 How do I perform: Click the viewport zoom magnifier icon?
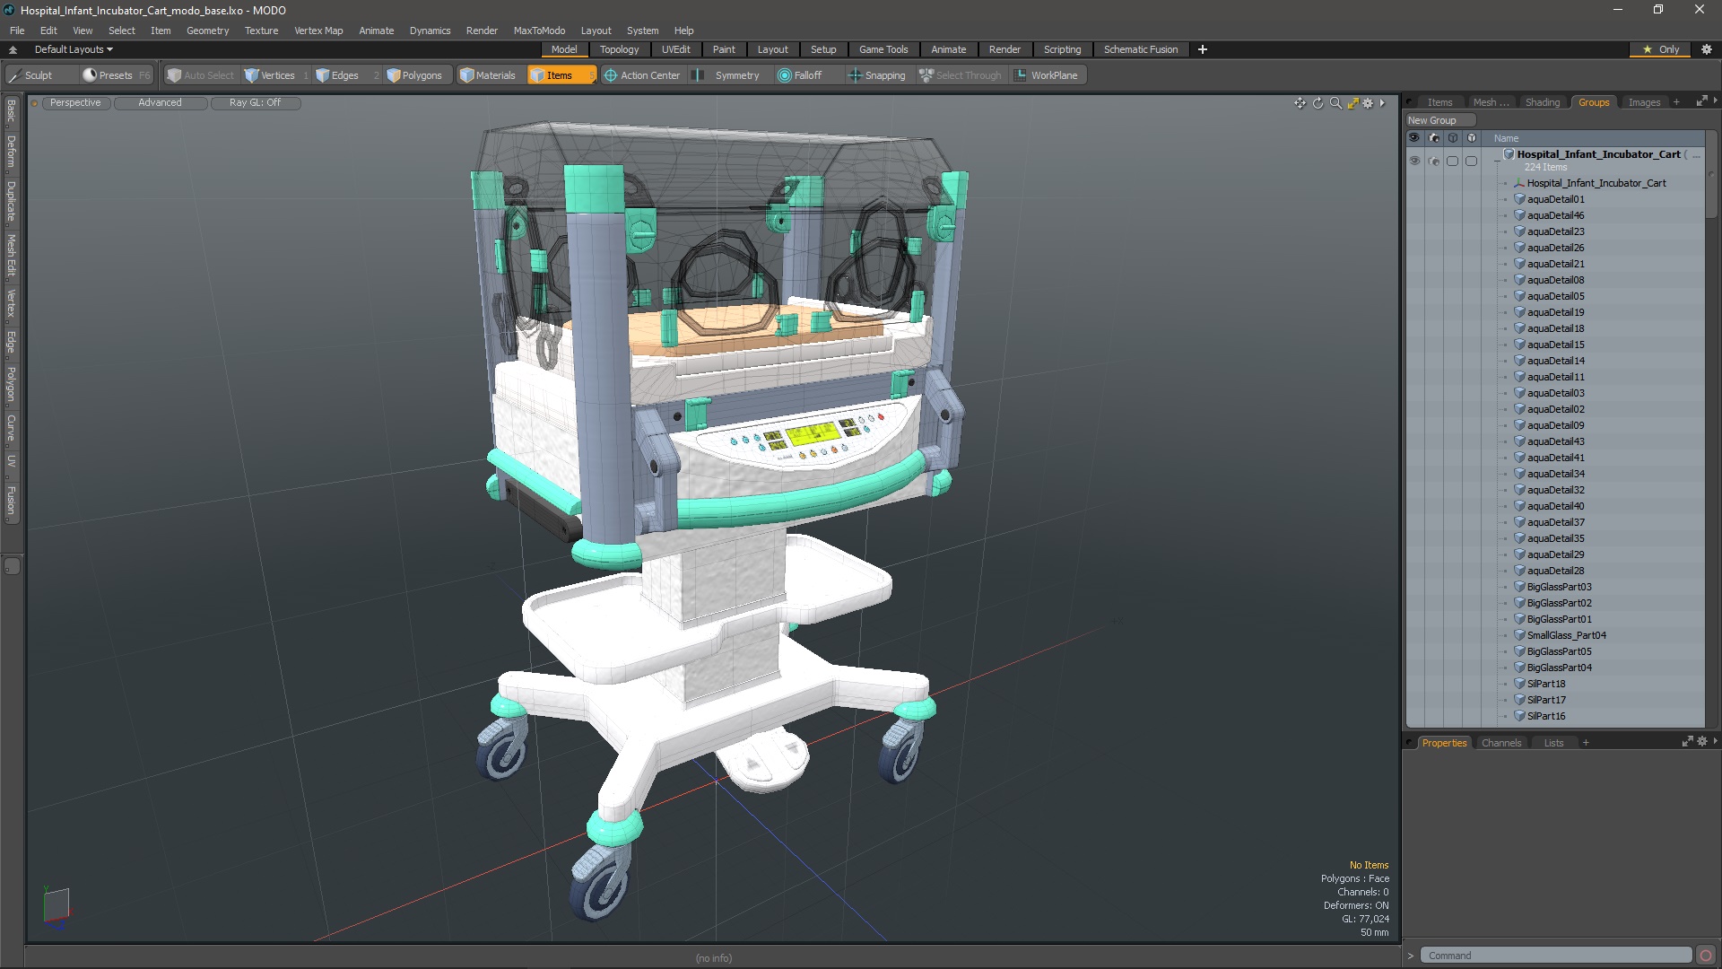pos(1335,103)
